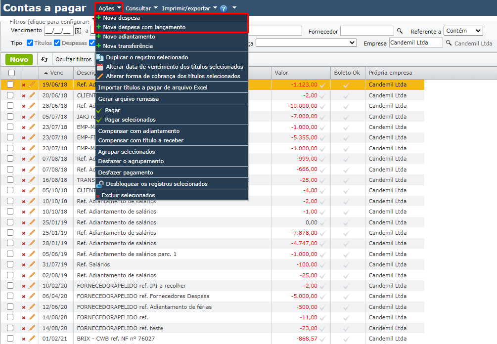Click the green Novo button

click(19, 59)
